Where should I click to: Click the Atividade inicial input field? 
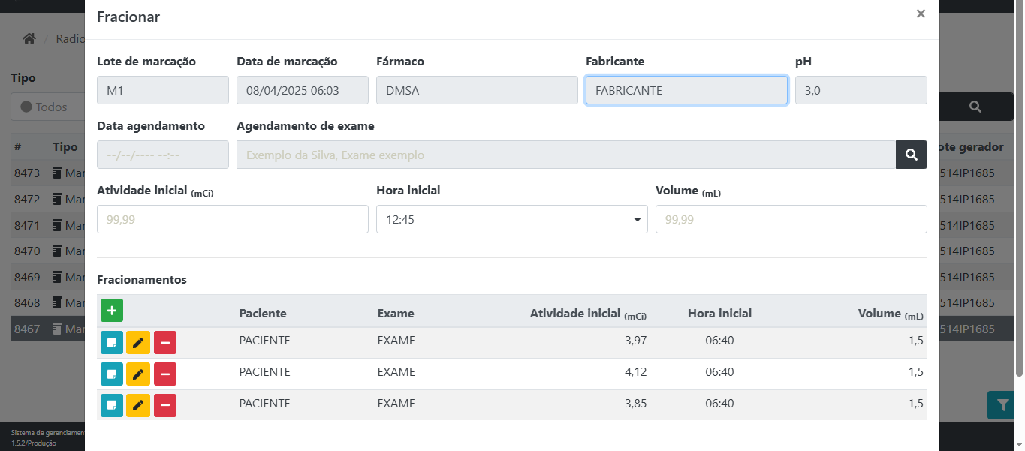click(x=232, y=219)
